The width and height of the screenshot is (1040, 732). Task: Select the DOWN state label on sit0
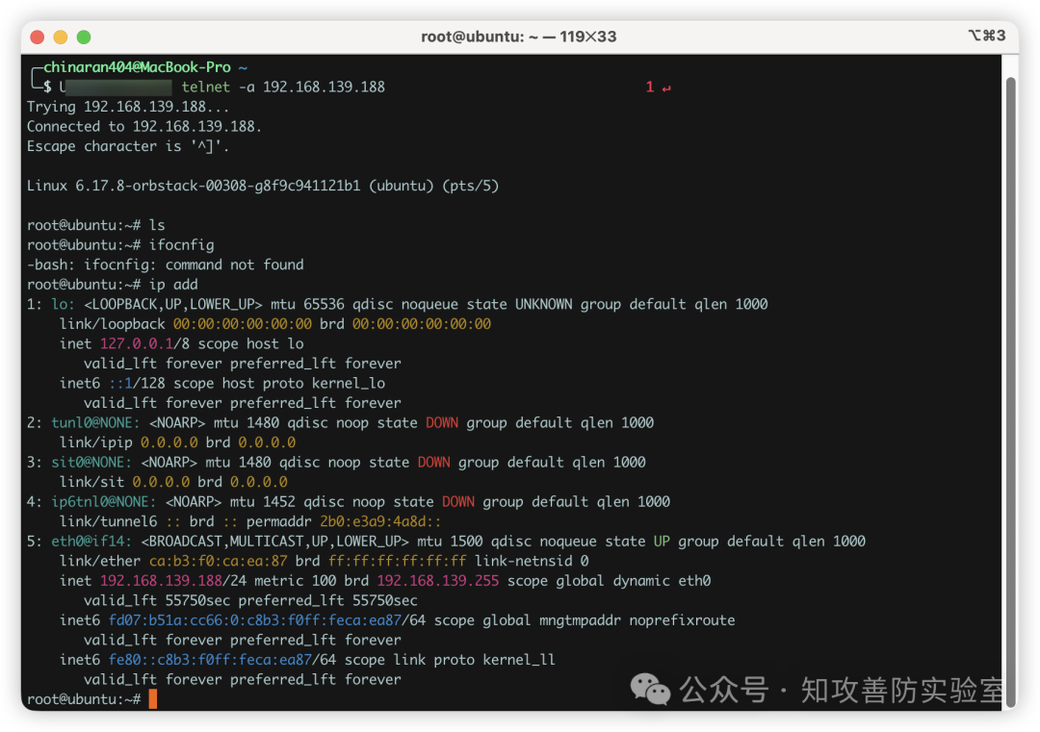433,462
